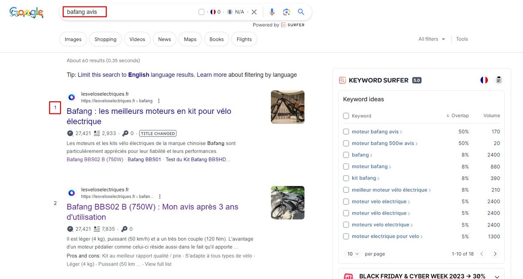The height and width of the screenshot is (279, 523).
Task: Start voice search with microphone icon
Action: pyautogui.click(x=272, y=12)
